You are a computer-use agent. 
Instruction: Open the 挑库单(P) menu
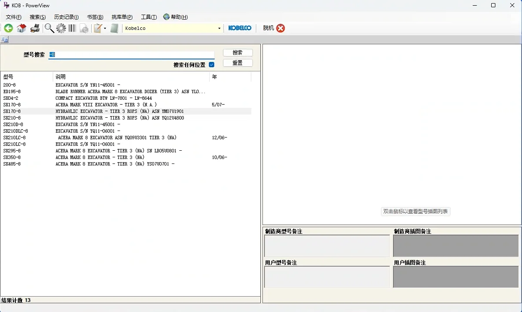click(x=122, y=17)
